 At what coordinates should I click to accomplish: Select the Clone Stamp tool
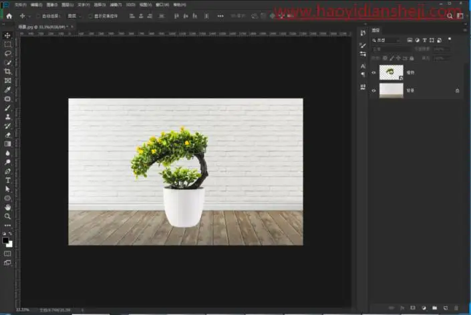pyautogui.click(x=7, y=116)
